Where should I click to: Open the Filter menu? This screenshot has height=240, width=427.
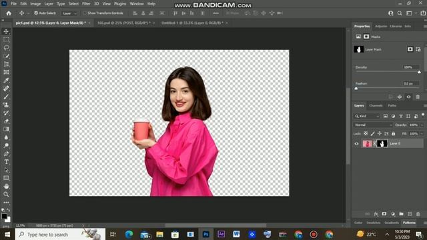(86, 4)
